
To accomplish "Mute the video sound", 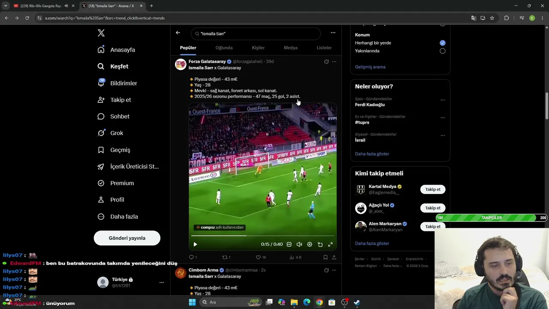I will tap(299, 245).
